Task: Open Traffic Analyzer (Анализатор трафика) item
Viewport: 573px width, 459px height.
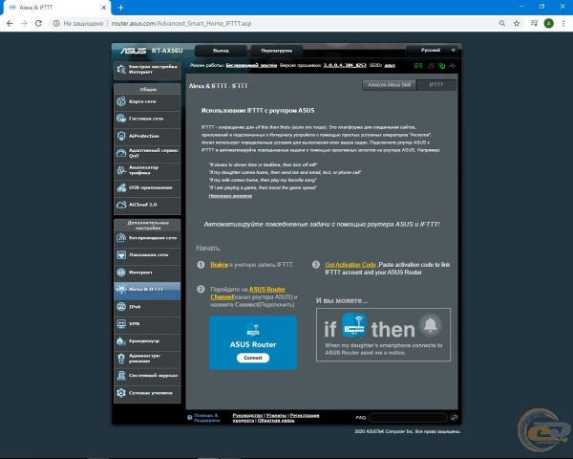Action: tap(147, 170)
